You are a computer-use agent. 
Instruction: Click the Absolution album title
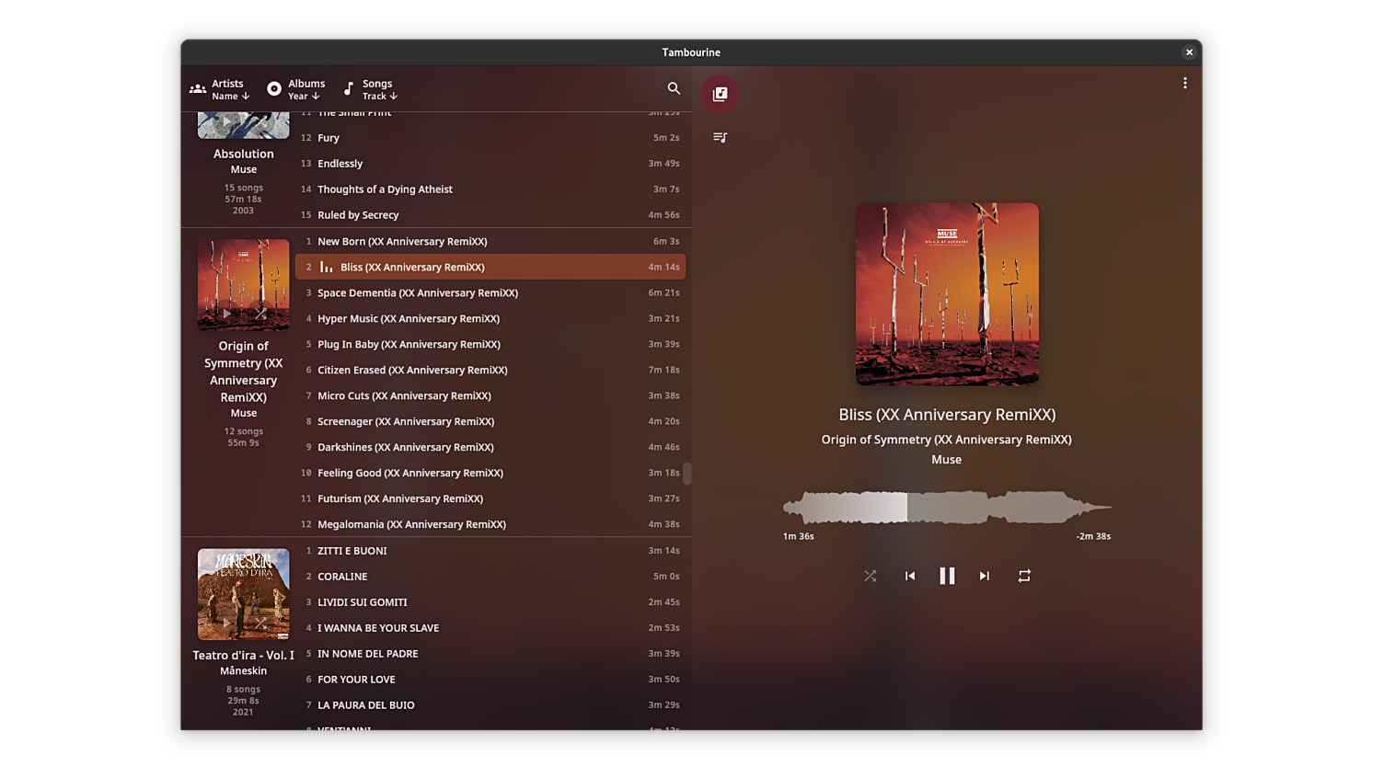243,154
